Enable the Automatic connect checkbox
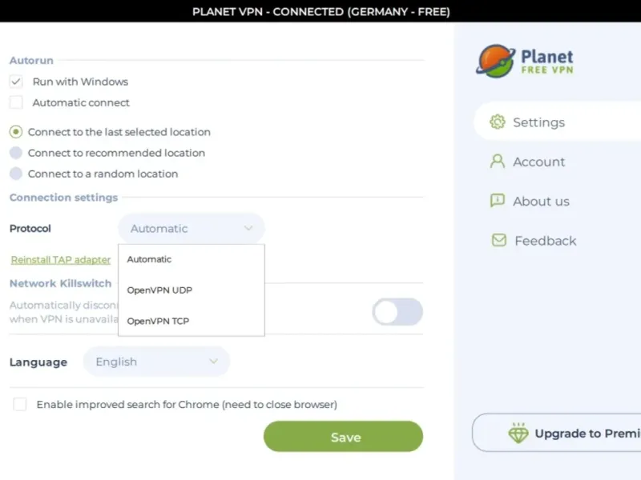Viewport: 641px width, 480px height. click(16, 102)
